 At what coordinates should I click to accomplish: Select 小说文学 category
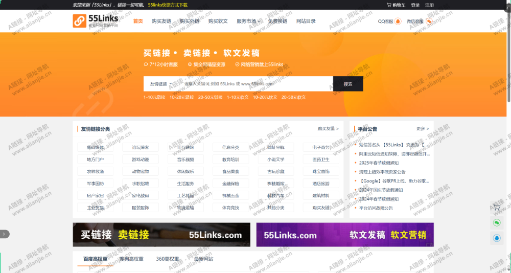[276, 160]
